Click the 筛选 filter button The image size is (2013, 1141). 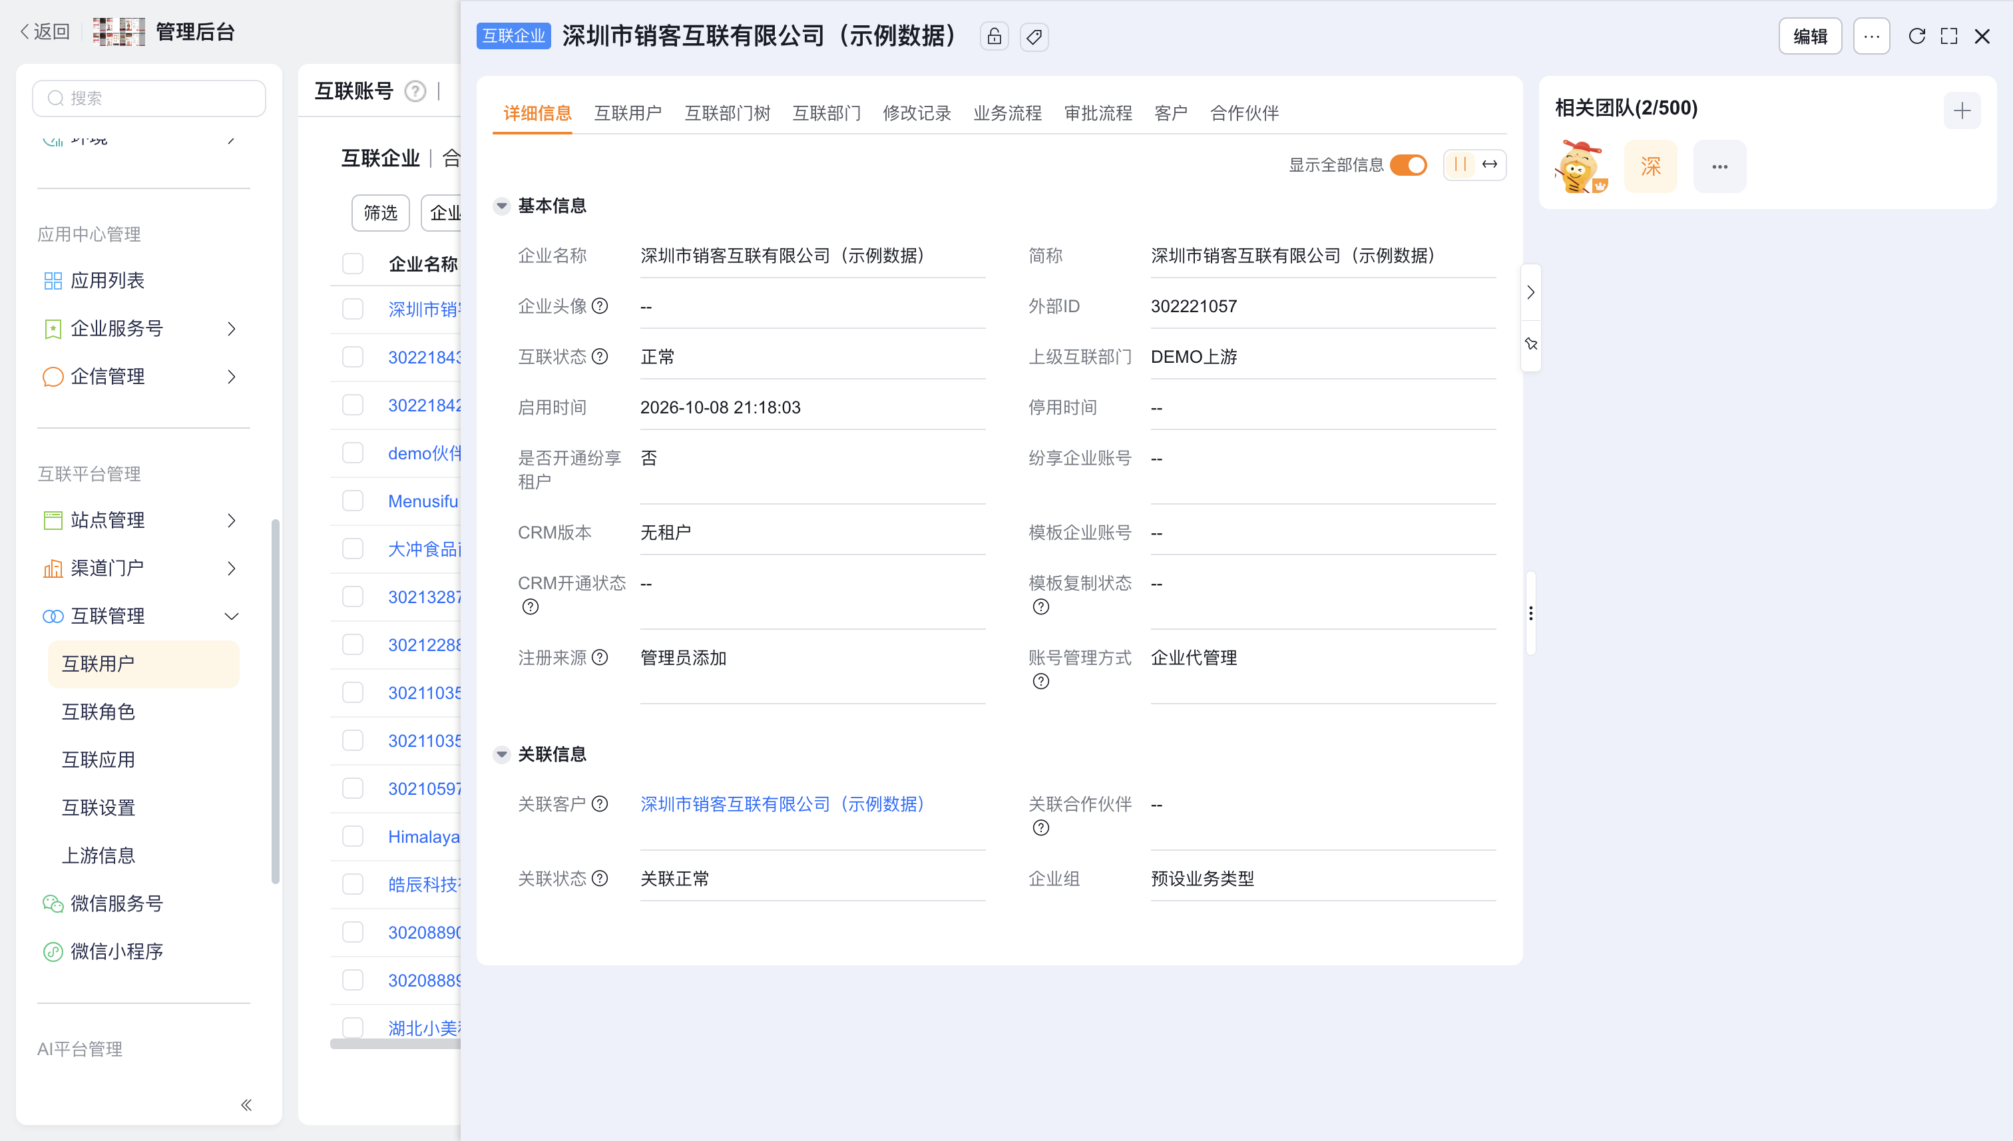(x=380, y=213)
